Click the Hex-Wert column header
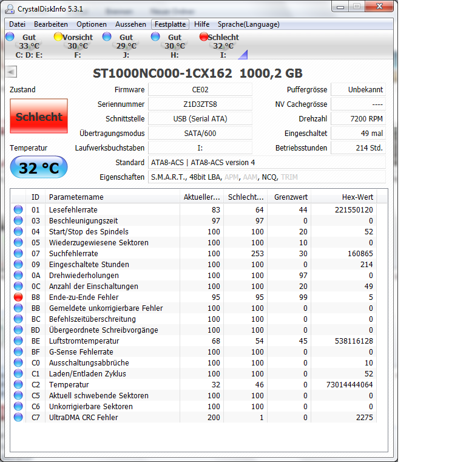This screenshot has width=466, height=462. [x=344, y=197]
